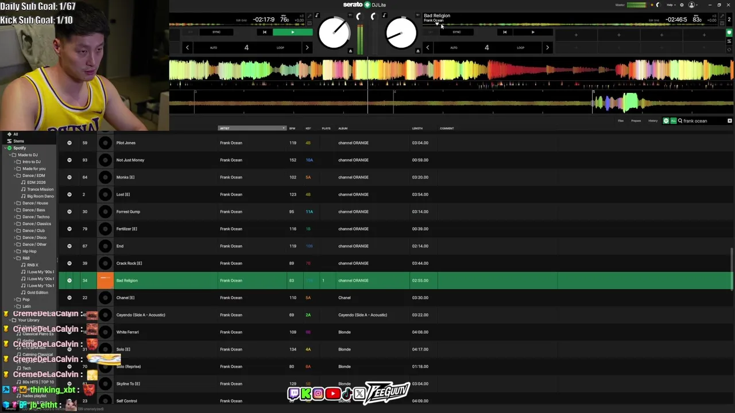Toggle the ALL search filter
Viewport: 735px width, 413px height.
point(674,121)
